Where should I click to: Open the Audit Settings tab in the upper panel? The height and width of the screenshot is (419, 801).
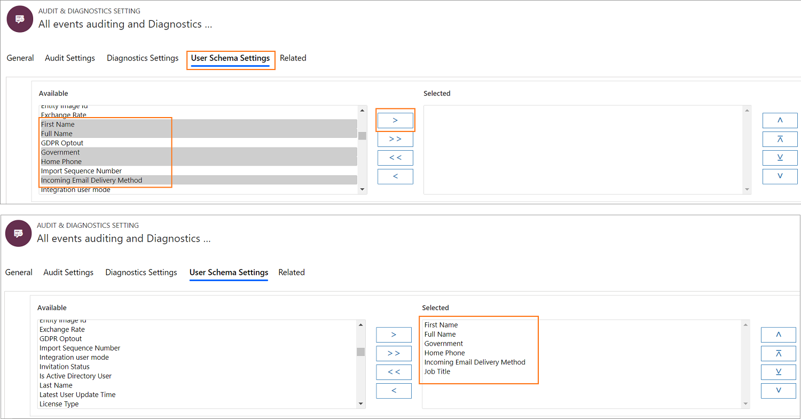70,58
